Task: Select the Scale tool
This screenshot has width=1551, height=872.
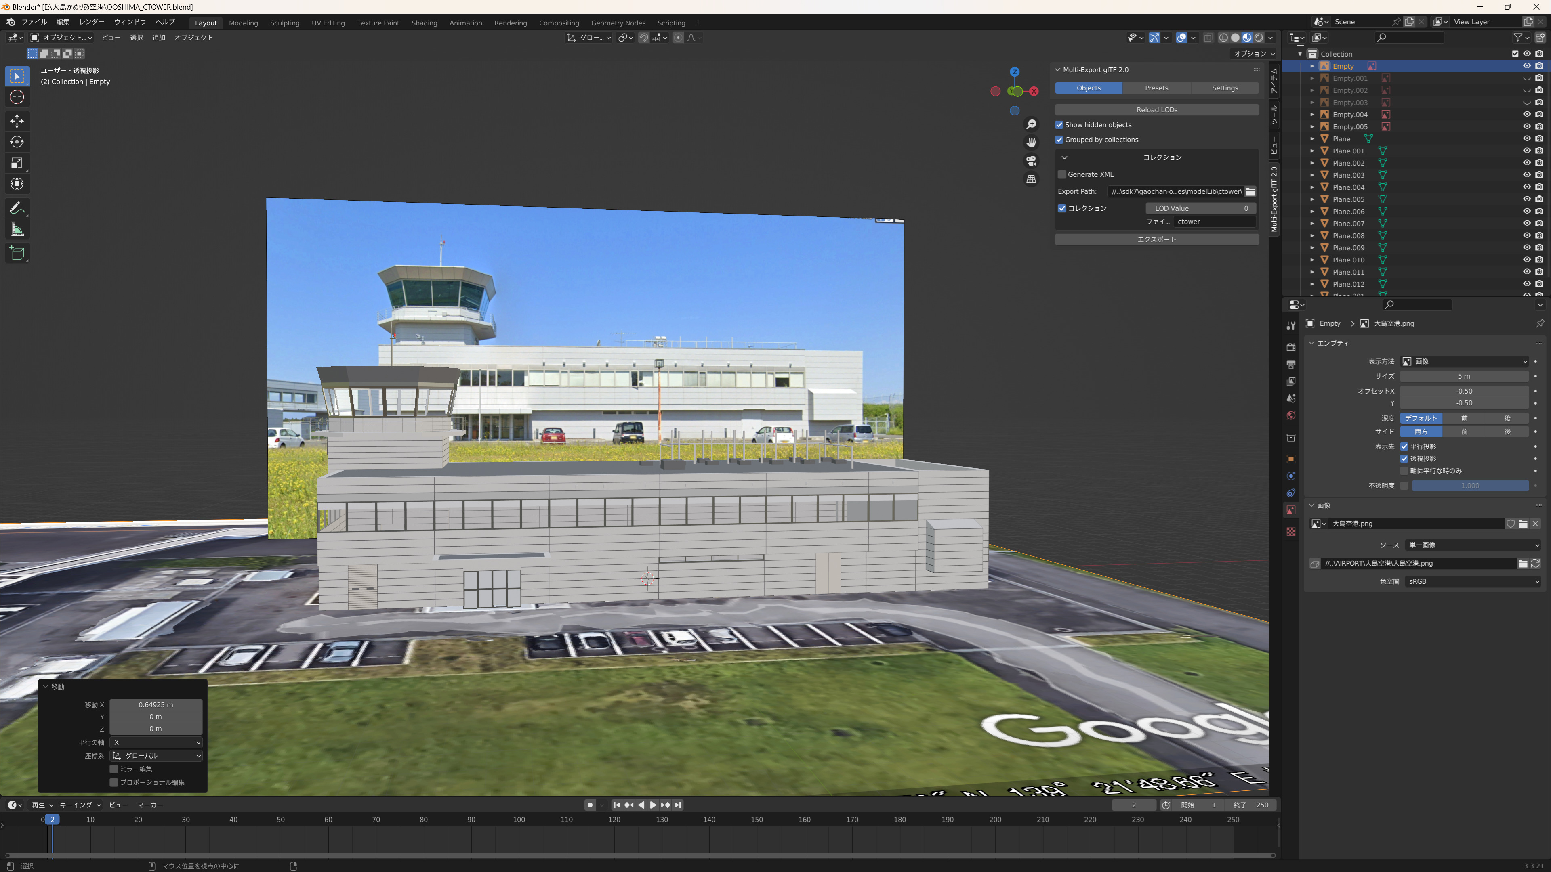Action: 17,163
